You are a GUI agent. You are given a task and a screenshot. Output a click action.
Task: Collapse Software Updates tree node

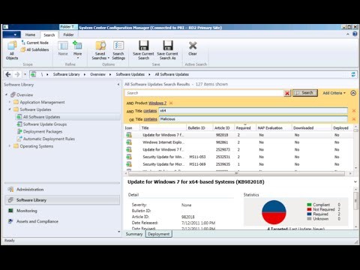10,109
